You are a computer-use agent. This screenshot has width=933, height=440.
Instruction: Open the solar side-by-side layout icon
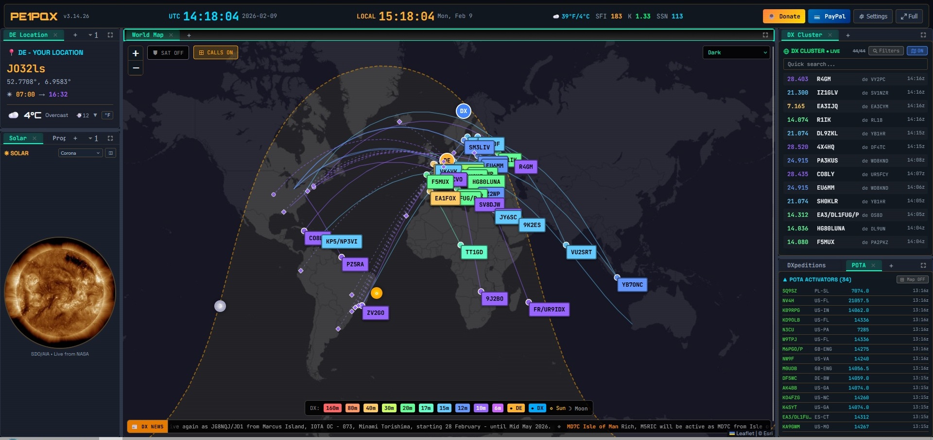pos(111,153)
